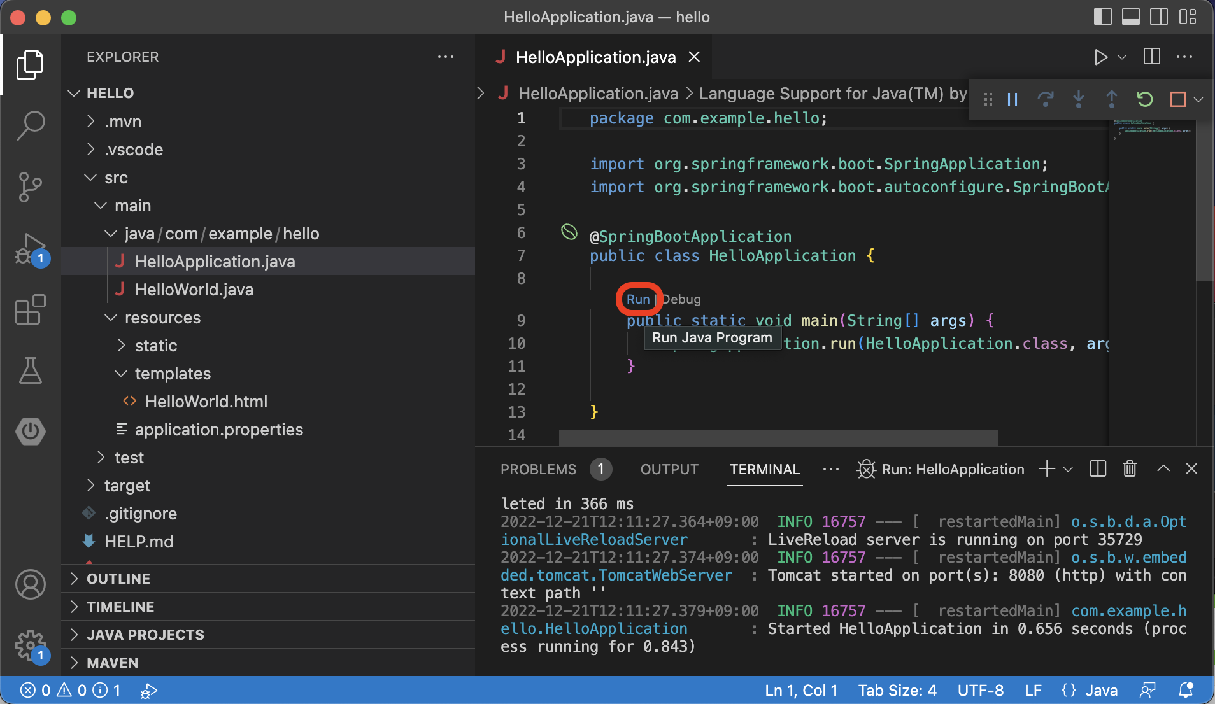Stop the running debug session

[1178, 99]
